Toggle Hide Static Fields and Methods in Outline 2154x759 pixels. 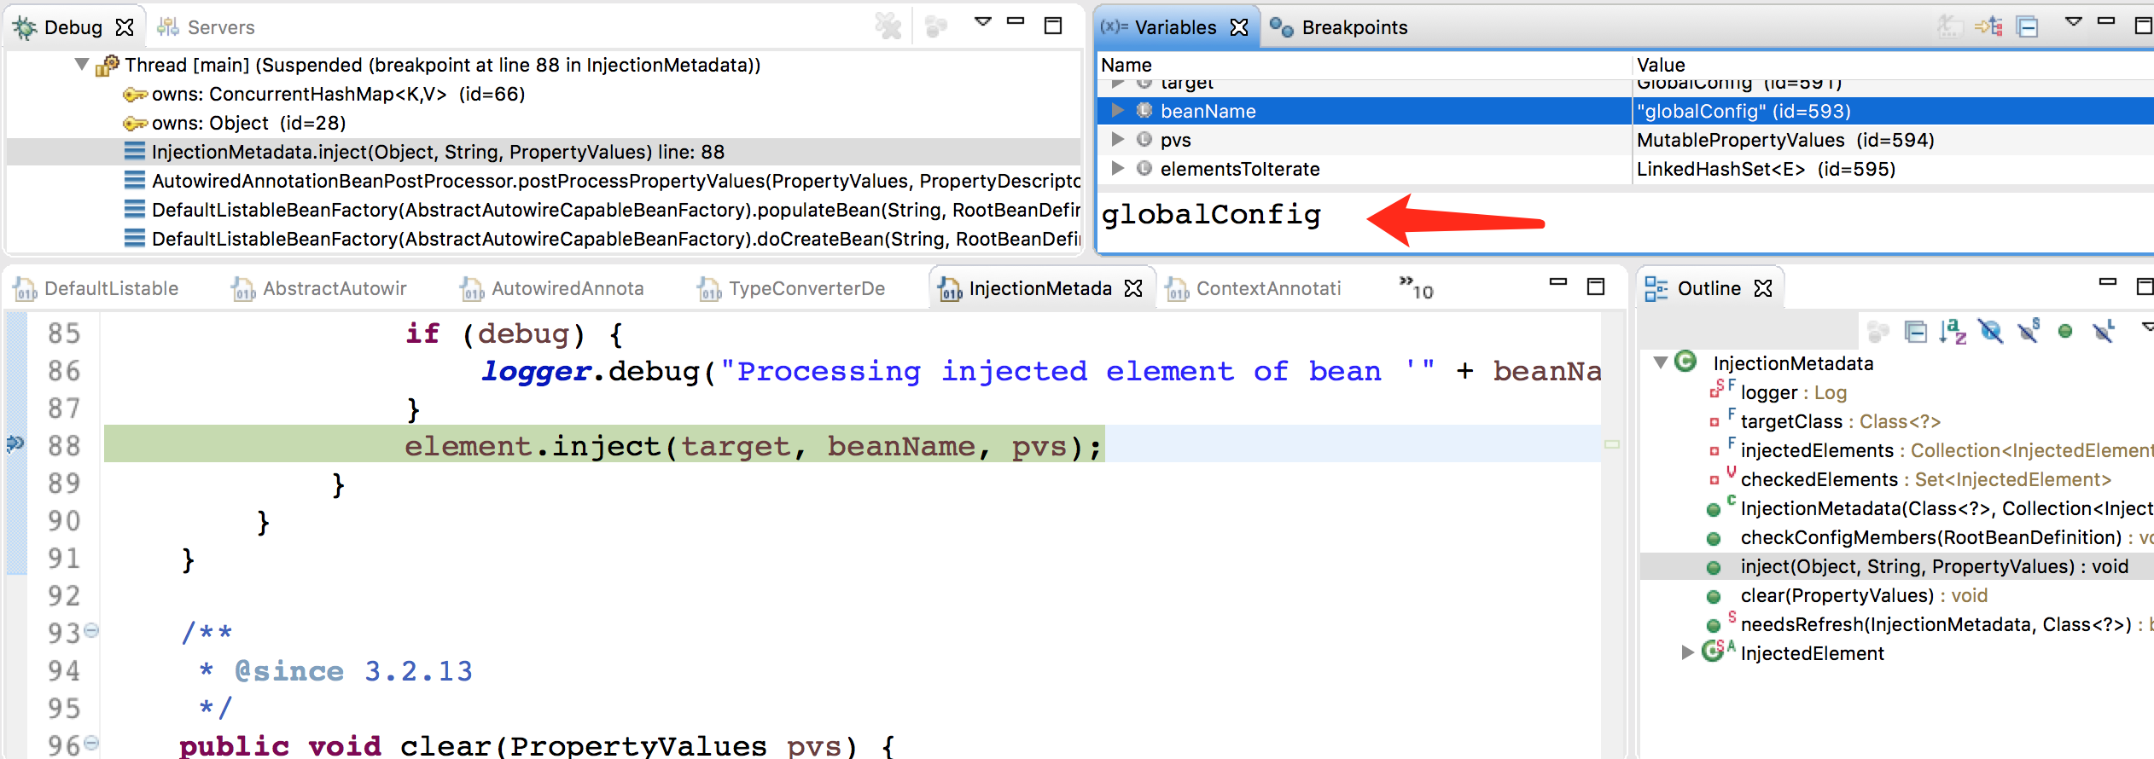point(2029,330)
